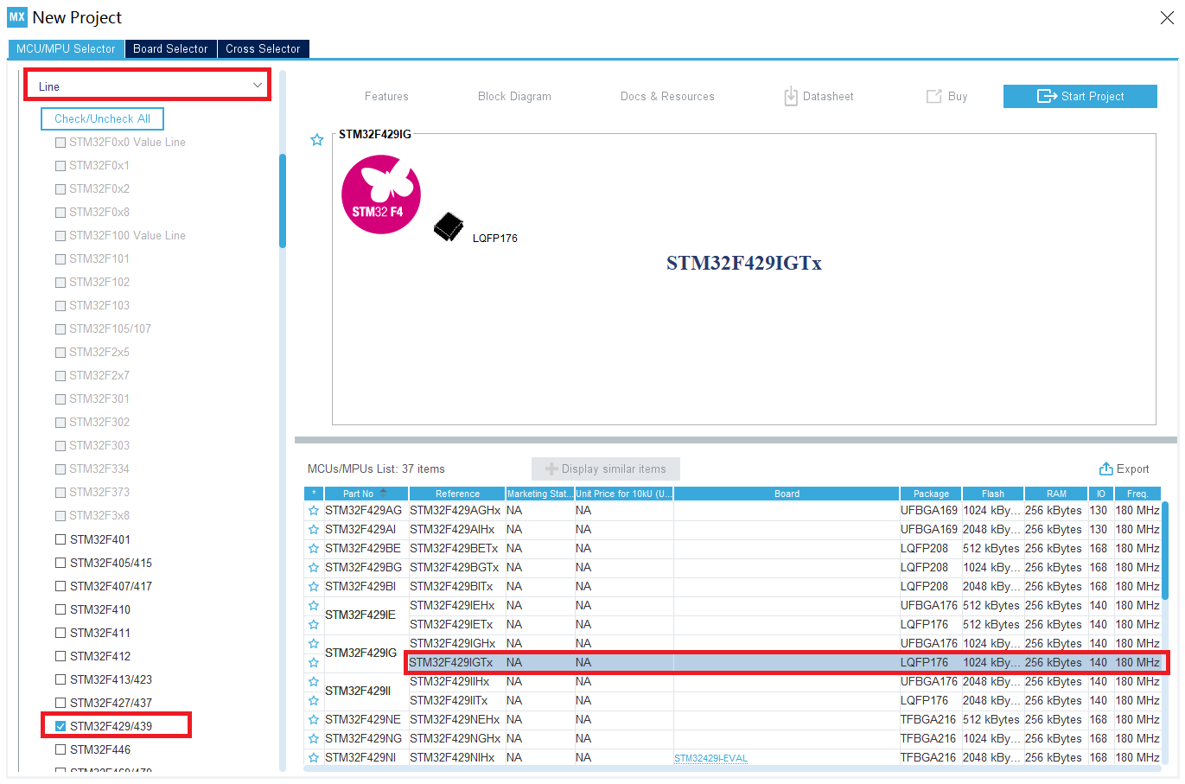1185x784 pixels.
Task: Star the STM32F429NG row
Action: (314, 739)
